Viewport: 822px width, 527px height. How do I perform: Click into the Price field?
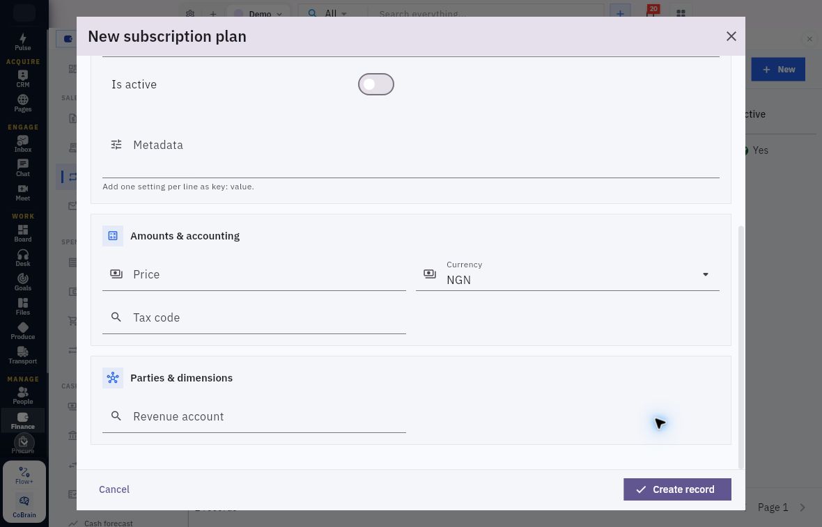point(254,274)
